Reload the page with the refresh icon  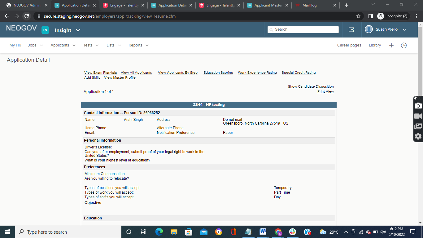click(x=27, y=16)
